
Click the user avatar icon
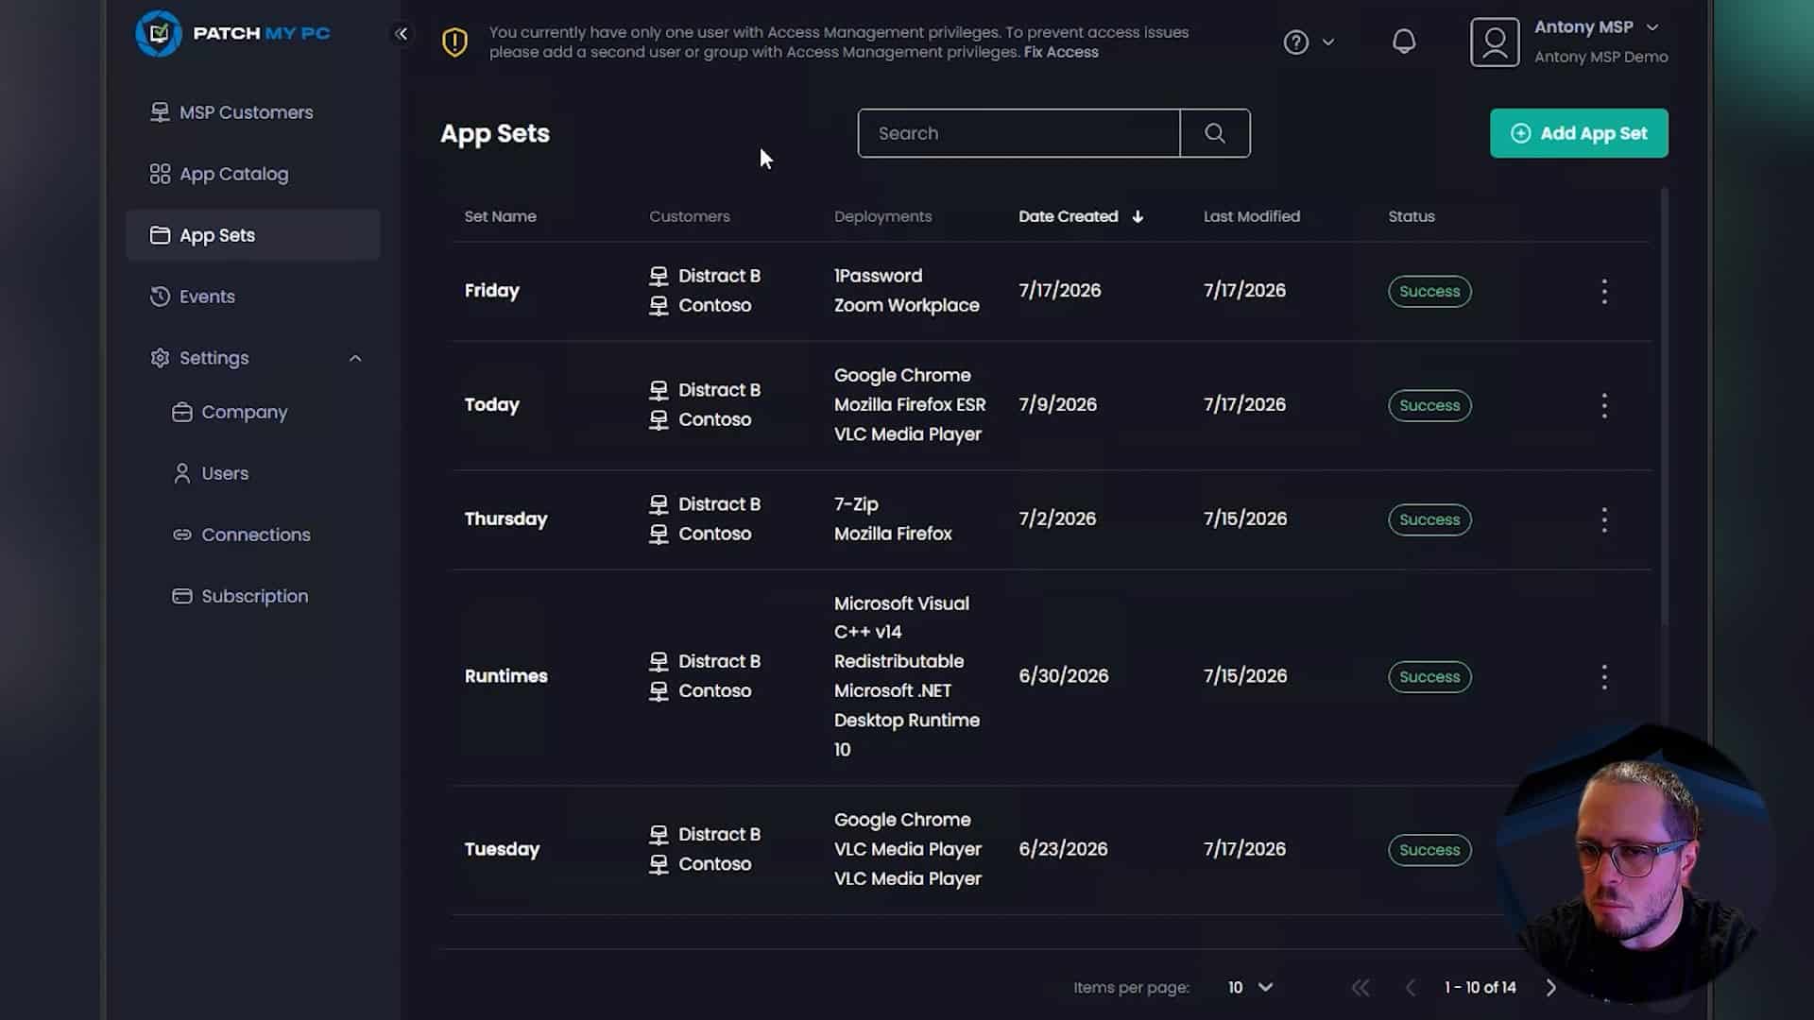[x=1495, y=42]
